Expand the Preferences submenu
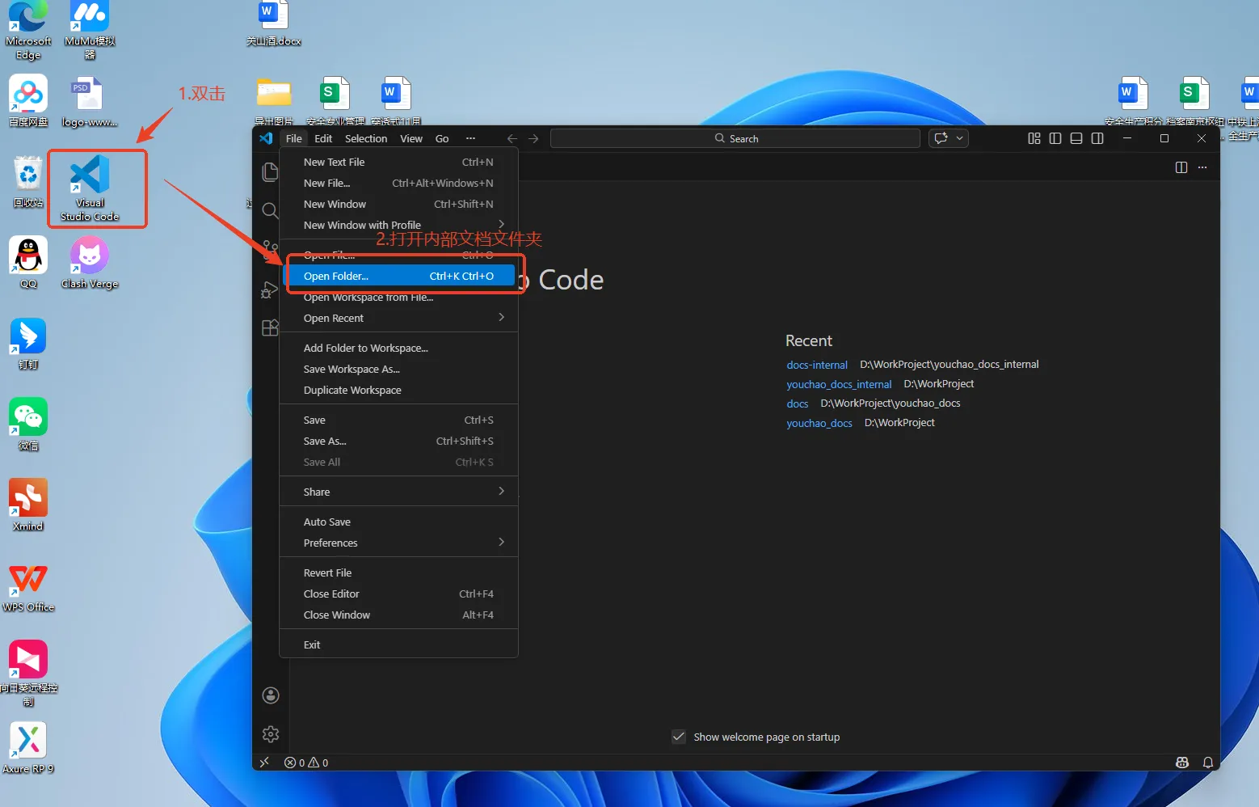The width and height of the screenshot is (1259, 807). [x=398, y=543]
